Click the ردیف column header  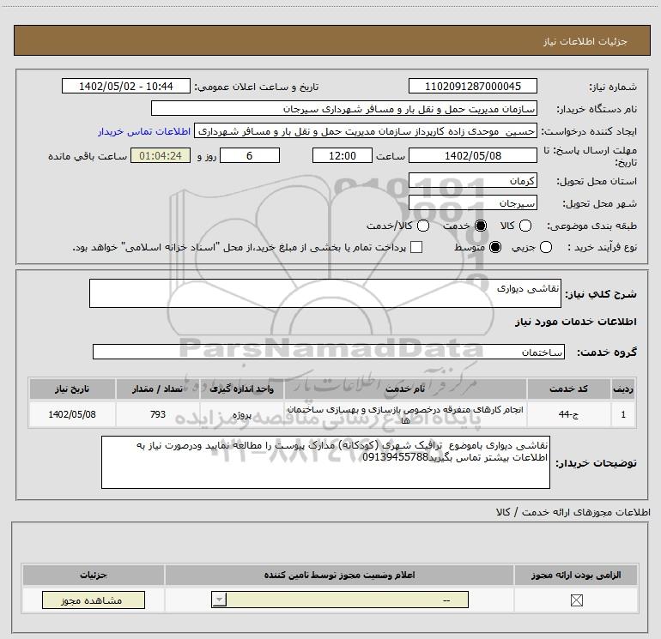click(623, 389)
